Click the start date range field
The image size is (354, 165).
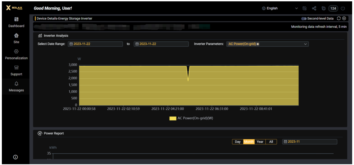(95, 44)
